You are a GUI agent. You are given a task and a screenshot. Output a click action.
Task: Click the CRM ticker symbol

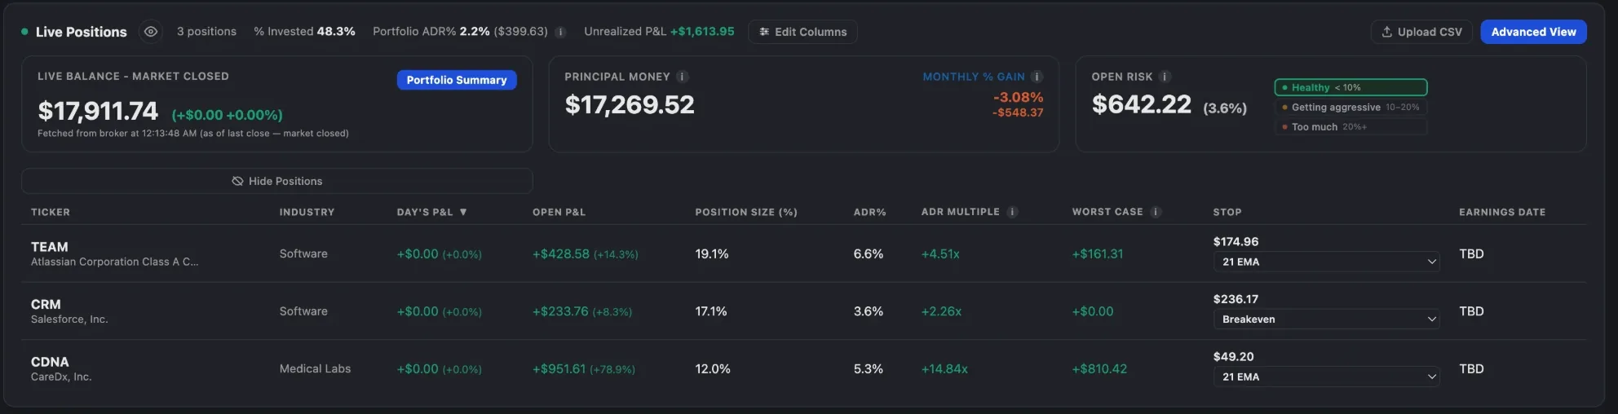(46, 304)
